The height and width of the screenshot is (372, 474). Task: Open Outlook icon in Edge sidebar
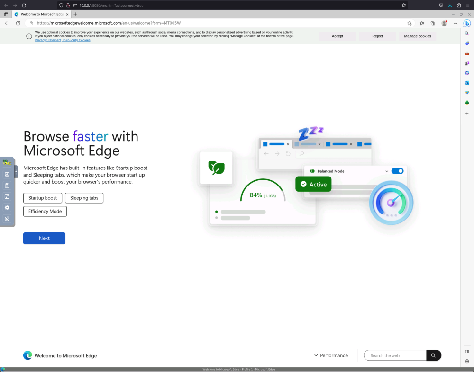point(467,83)
